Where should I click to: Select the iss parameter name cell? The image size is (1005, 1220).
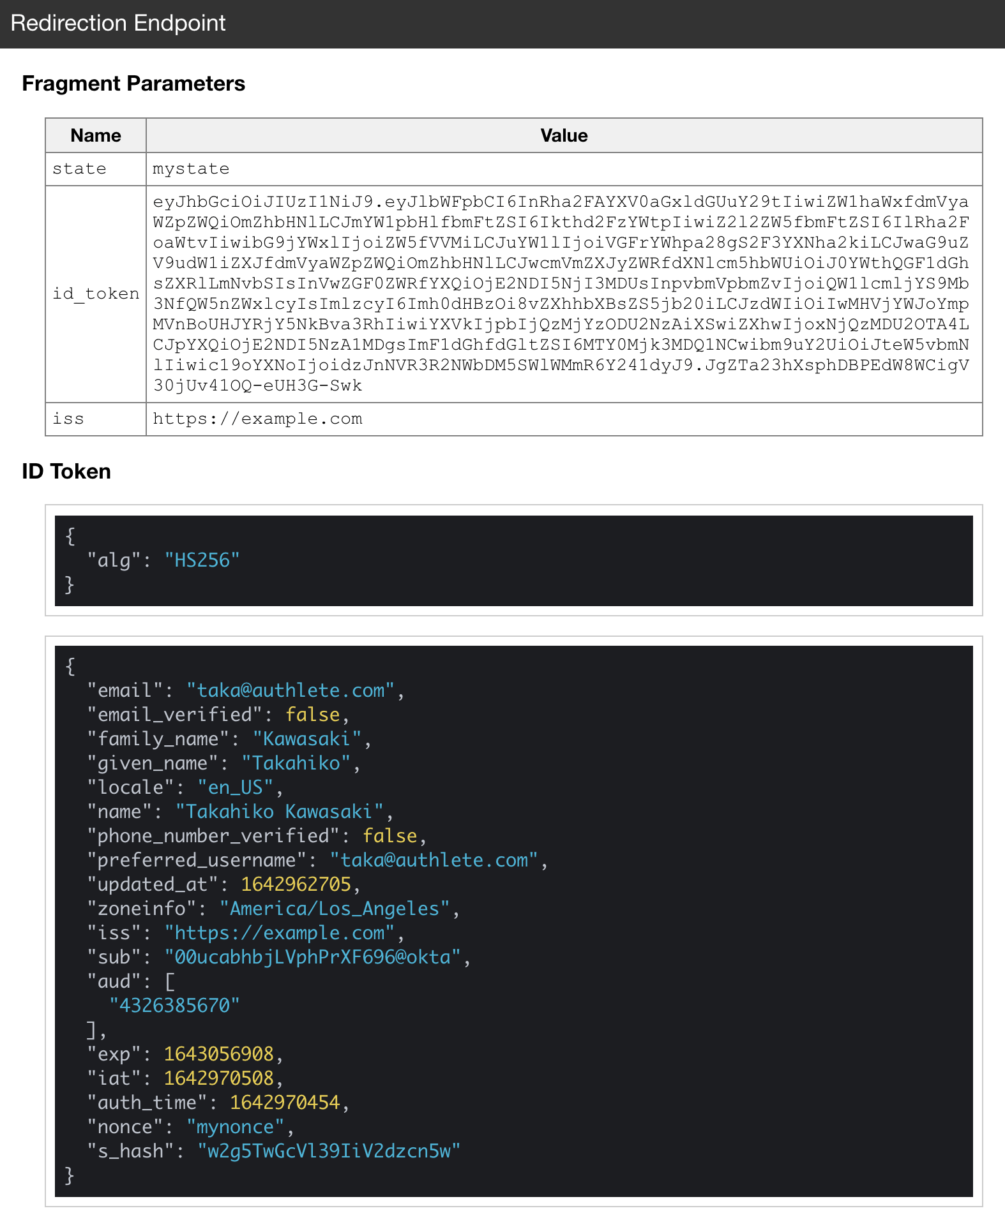tap(96, 419)
